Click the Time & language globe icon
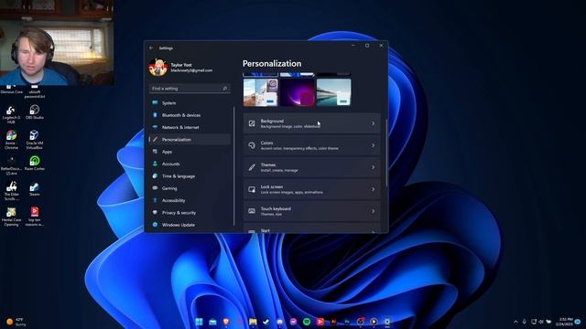 click(x=155, y=175)
